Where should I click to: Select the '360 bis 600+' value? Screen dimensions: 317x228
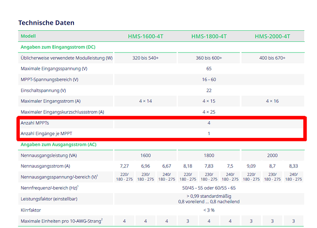pos(209,58)
